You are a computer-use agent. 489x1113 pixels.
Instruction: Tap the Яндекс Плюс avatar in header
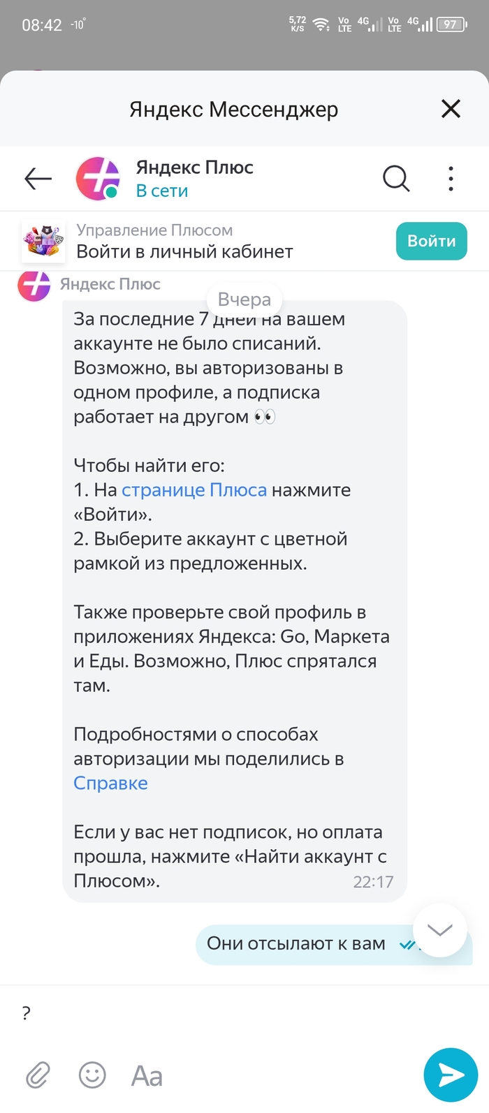click(x=98, y=179)
